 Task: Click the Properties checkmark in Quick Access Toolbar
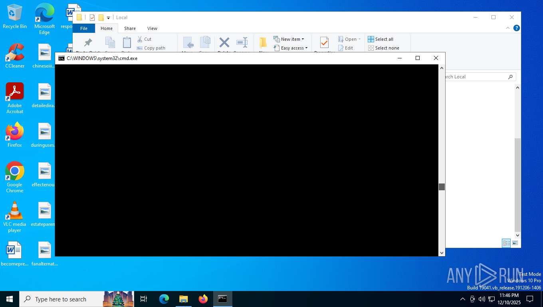click(92, 18)
